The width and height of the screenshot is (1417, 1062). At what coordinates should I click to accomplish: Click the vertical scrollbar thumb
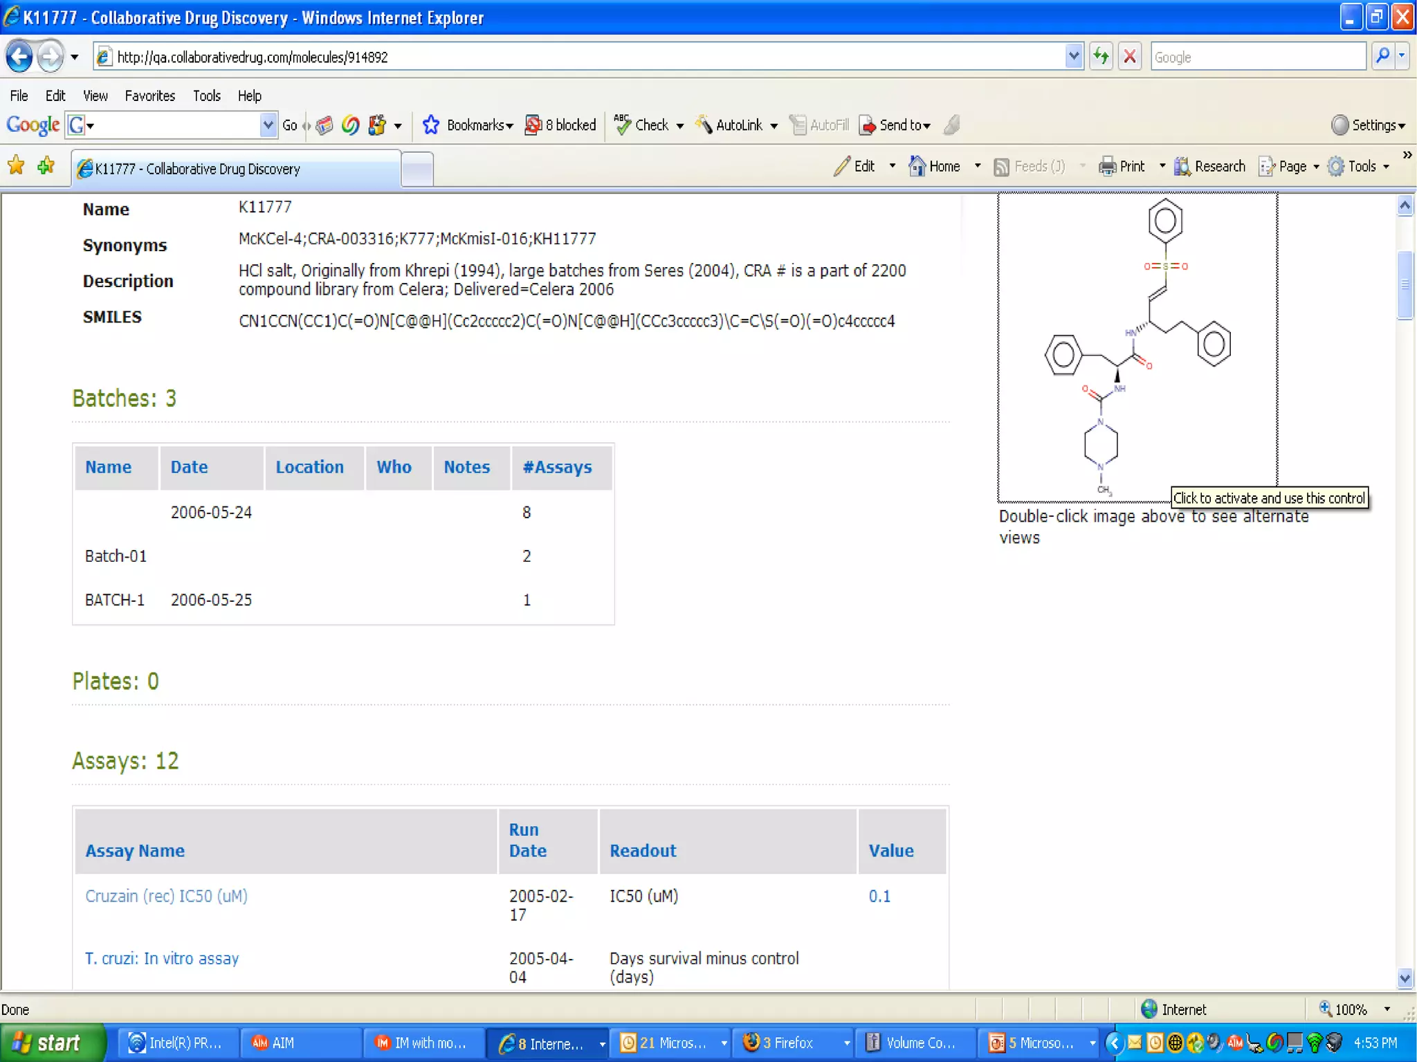pos(1404,285)
